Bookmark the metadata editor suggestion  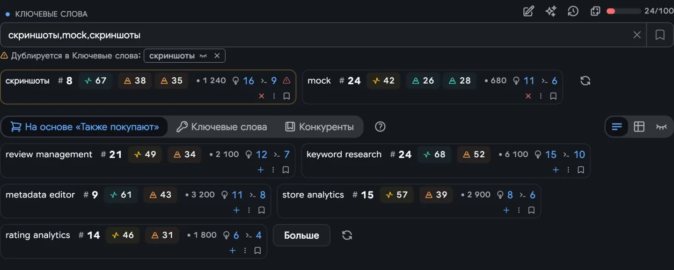[262, 210]
